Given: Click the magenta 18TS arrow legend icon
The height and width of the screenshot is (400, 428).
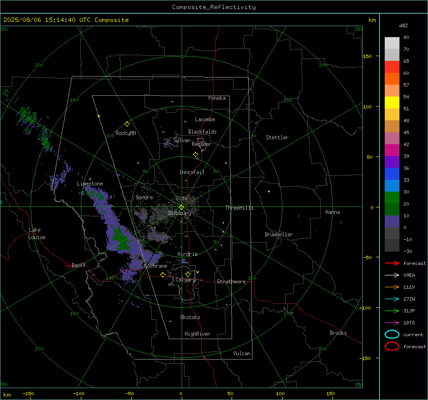Looking at the screenshot, I should pos(392,323).
